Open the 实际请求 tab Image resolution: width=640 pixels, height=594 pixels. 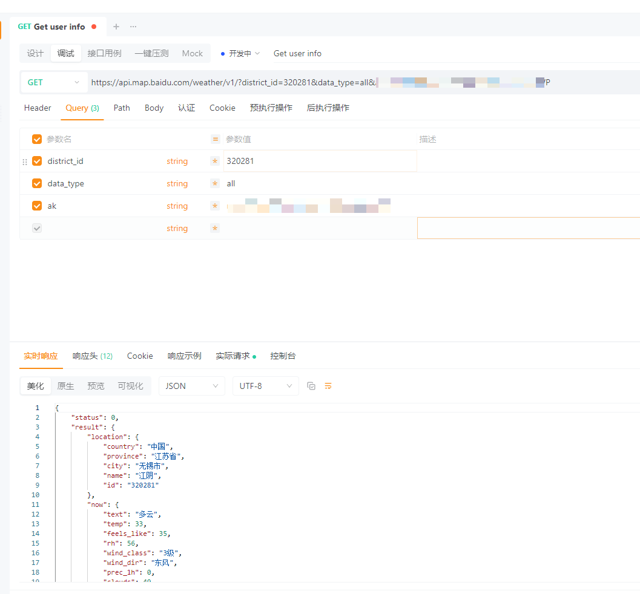236,356
